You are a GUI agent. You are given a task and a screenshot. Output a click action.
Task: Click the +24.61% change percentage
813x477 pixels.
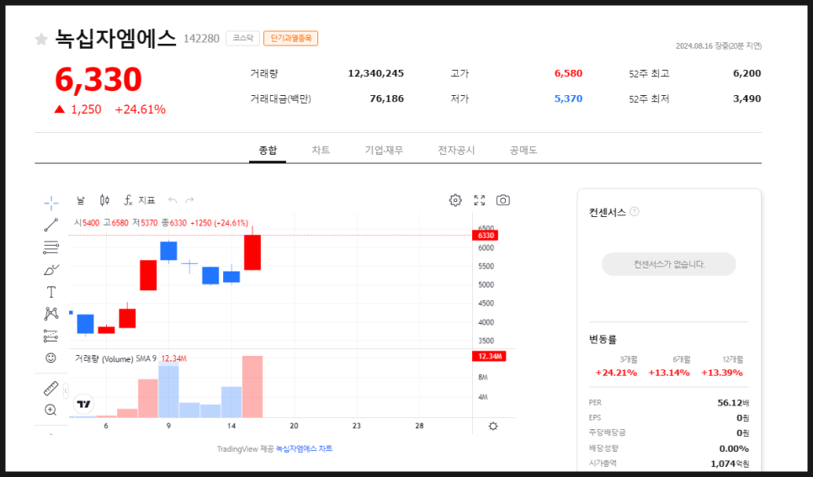coord(140,109)
